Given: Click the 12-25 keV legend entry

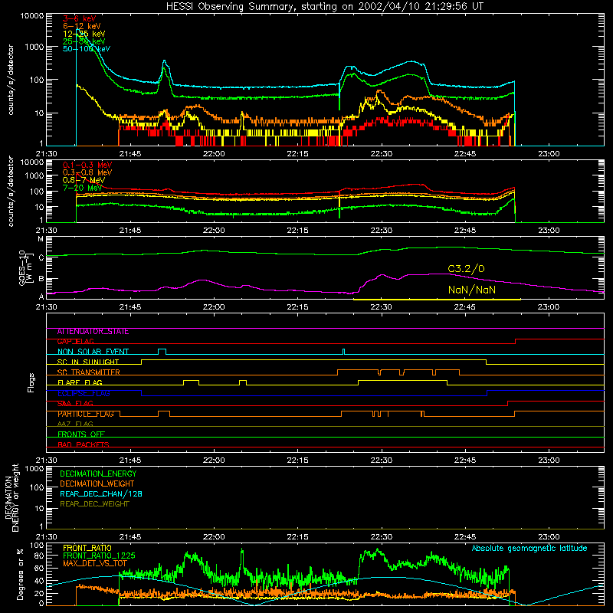Looking at the screenshot, I should click(x=84, y=34).
